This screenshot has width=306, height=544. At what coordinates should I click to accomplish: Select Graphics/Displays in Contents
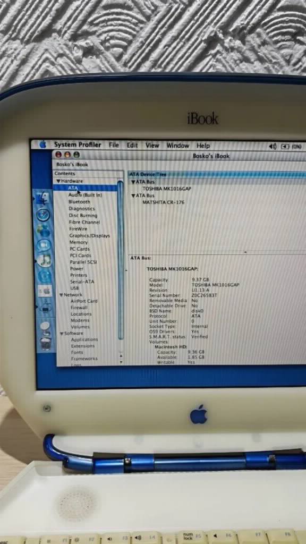[x=89, y=235]
